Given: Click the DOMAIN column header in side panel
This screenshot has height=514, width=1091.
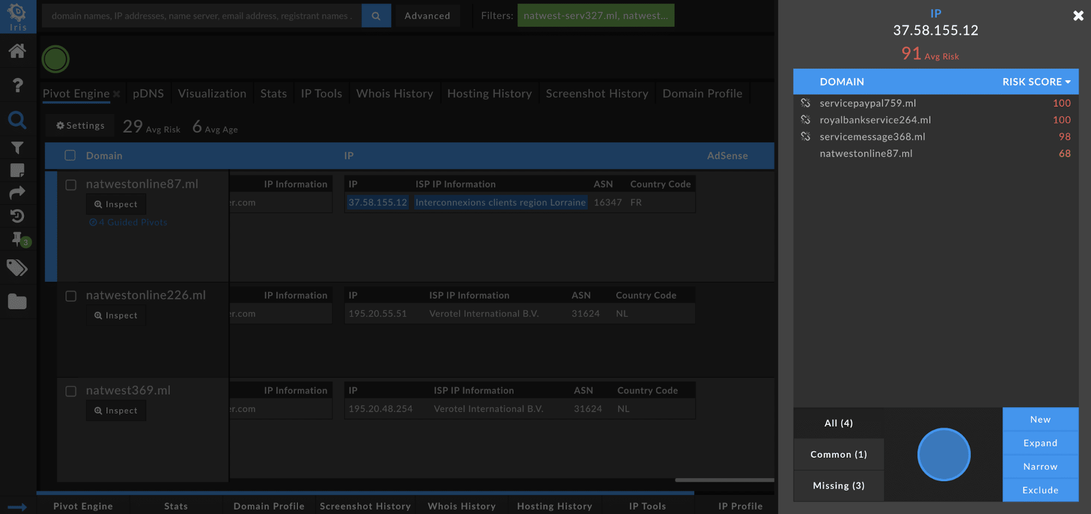Looking at the screenshot, I should click(842, 82).
